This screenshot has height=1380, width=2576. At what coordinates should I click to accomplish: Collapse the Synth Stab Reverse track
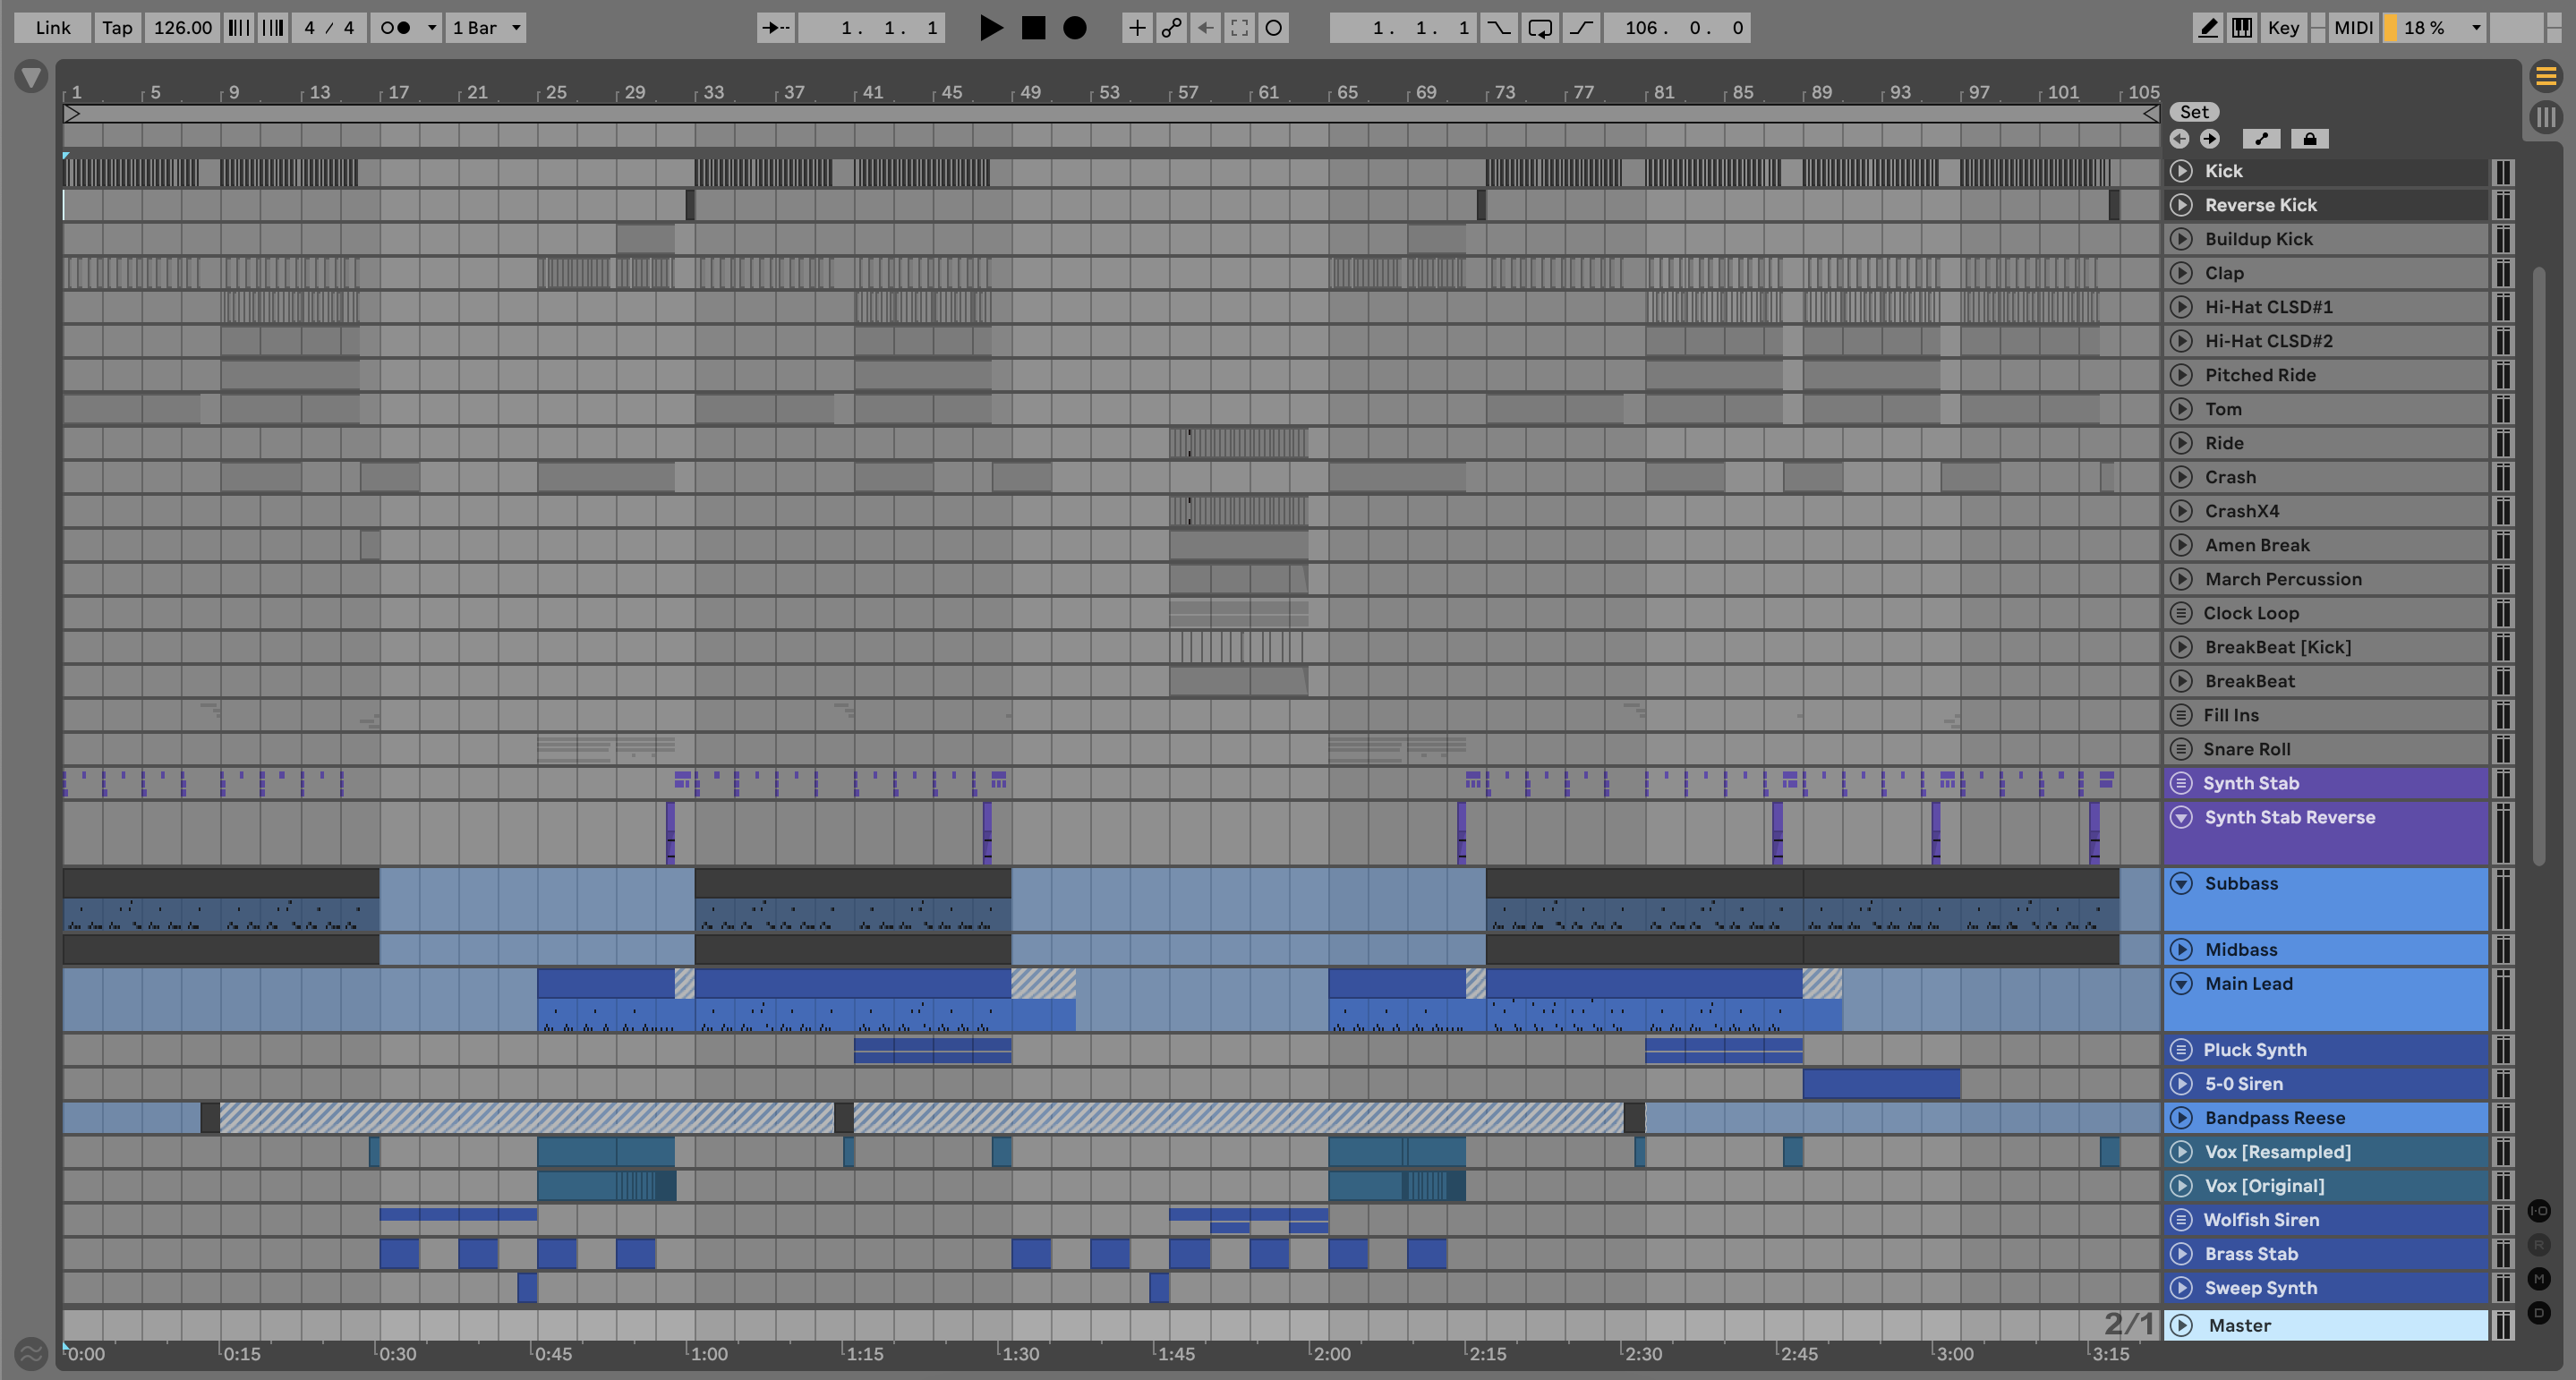pyautogui.click(x=2182, y=818)
